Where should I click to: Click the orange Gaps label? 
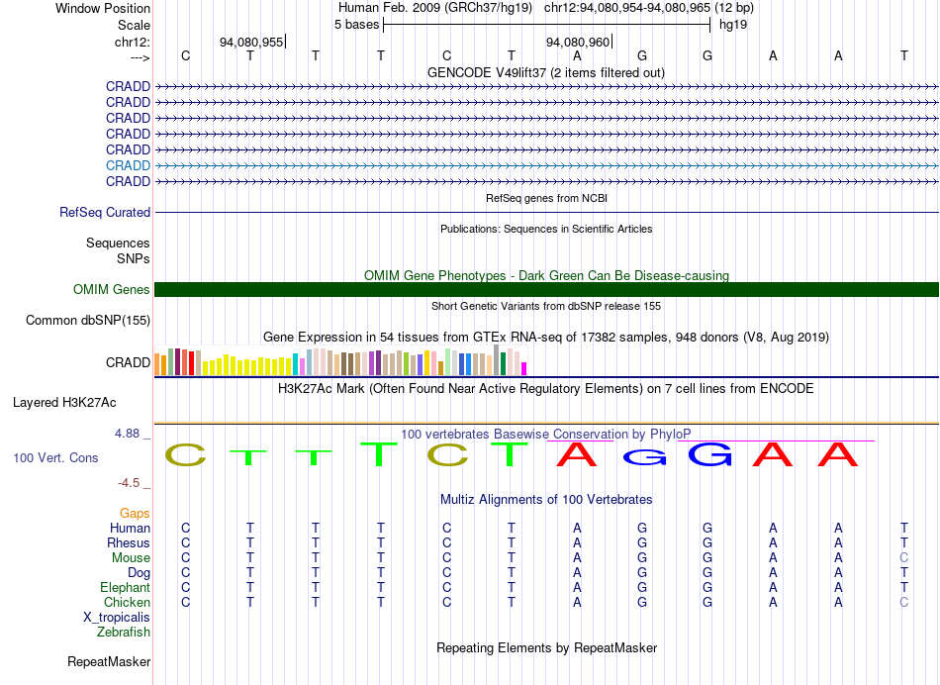click(x=135, y=514)
